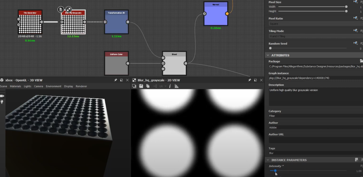Click the Intensity slider handle
The height and width of the screenshot is (177, 363).
click(276, 170)
